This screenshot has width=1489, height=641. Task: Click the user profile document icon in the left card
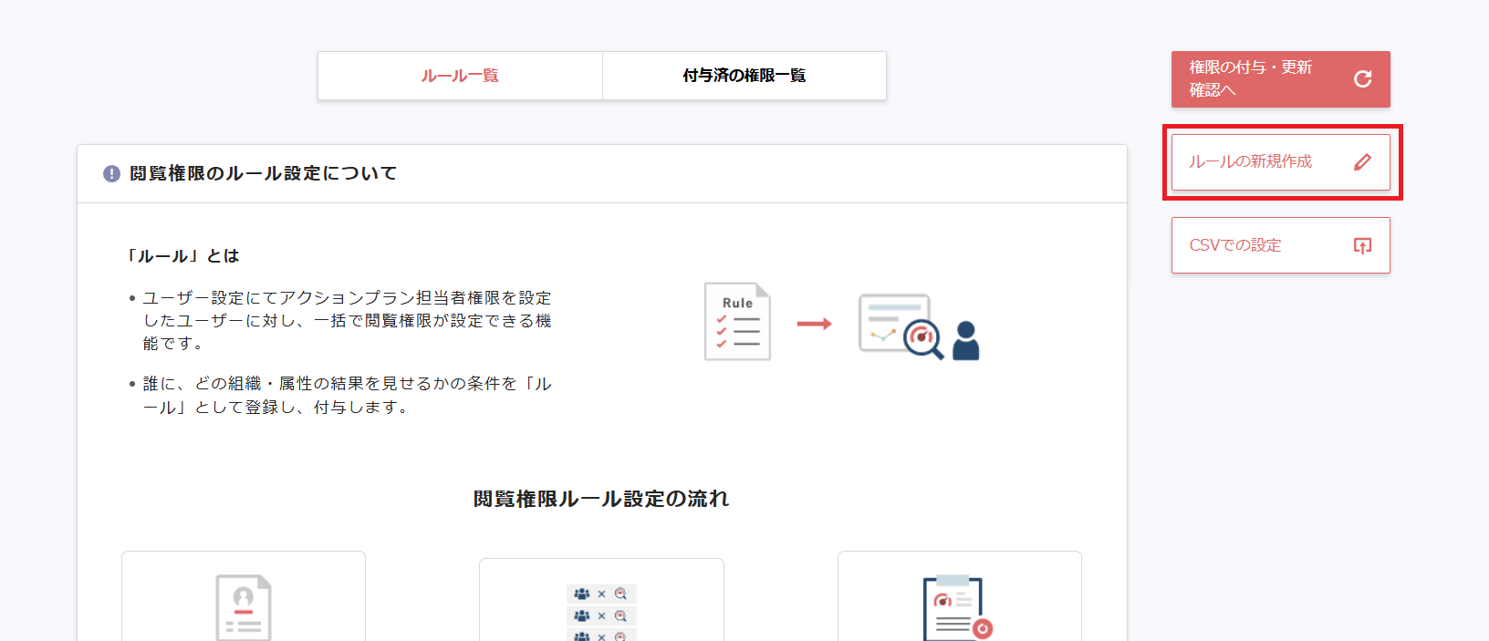point(244,607)
